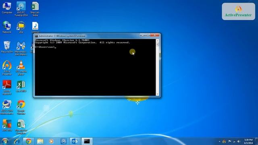Click the ActivePresenter tray icon
258x145 pixels.
224,141
